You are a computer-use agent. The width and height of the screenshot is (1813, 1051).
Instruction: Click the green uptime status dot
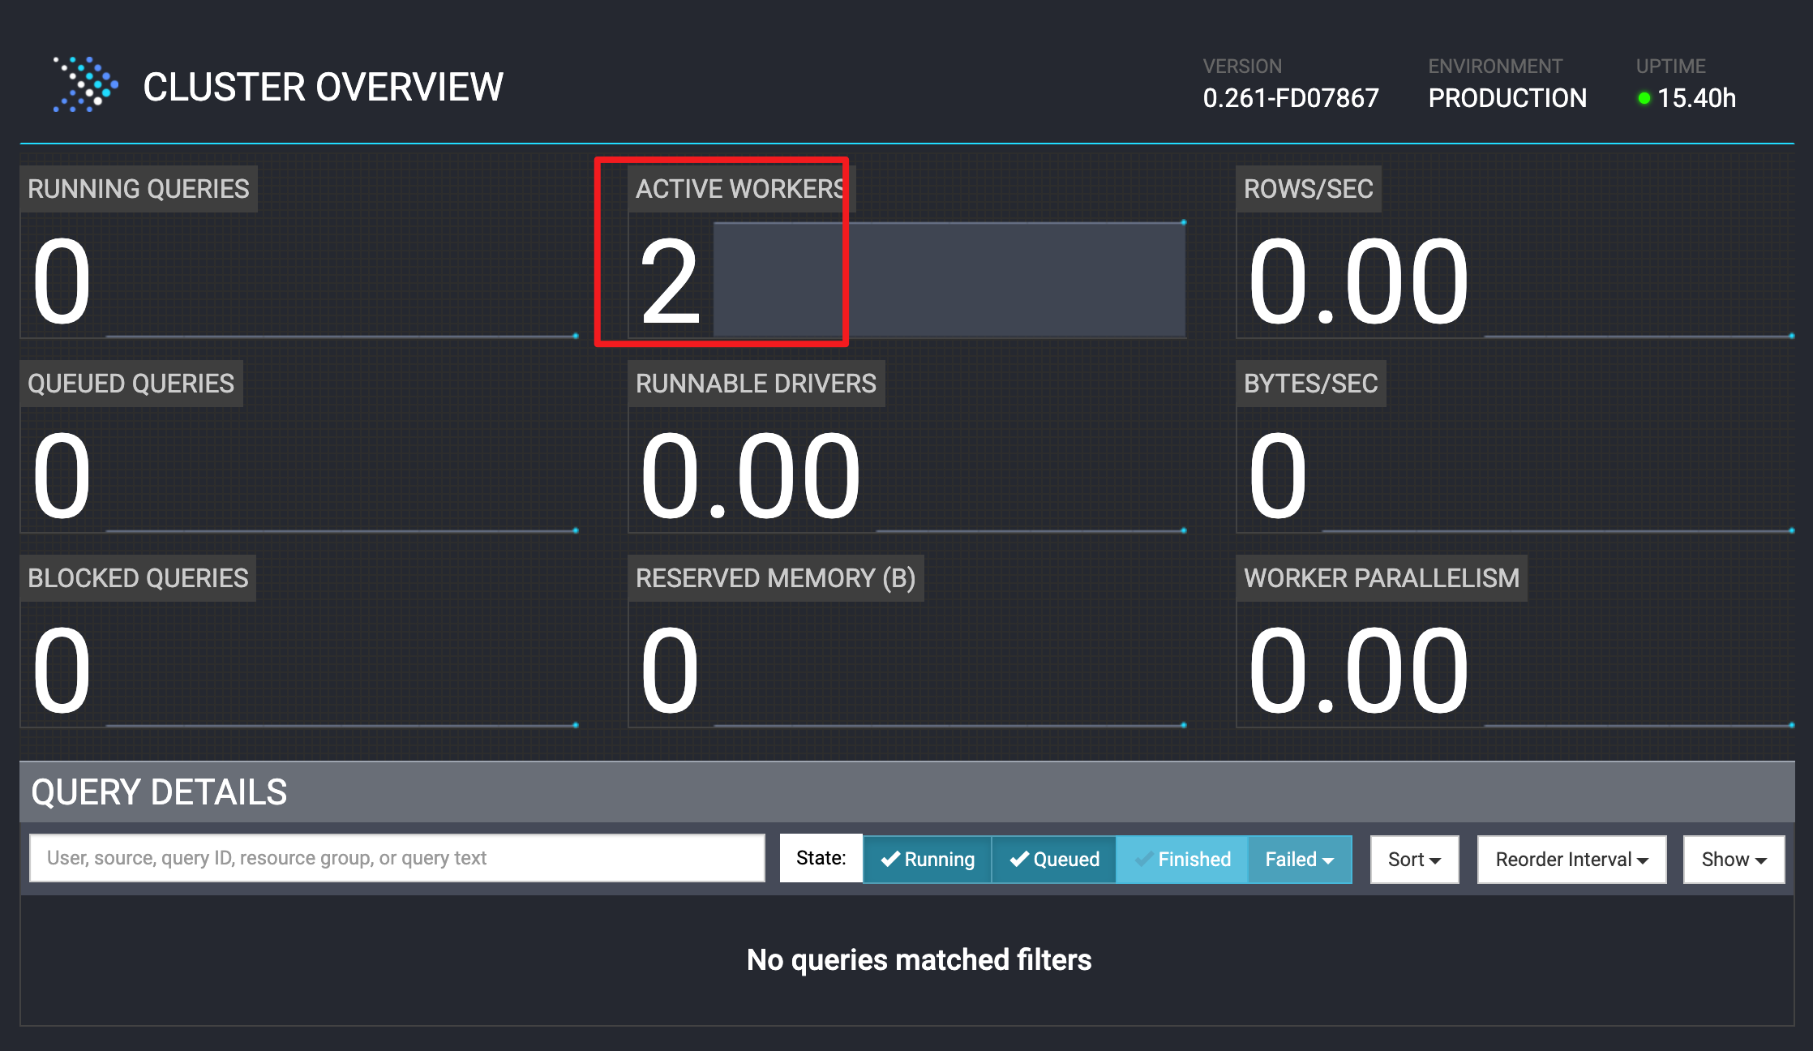(x=1644, y=98)
